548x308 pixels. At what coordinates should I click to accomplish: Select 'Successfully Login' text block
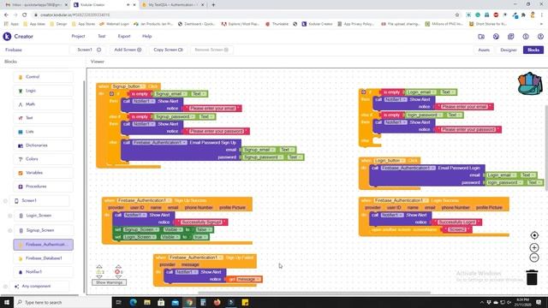[x=456, y=222]
